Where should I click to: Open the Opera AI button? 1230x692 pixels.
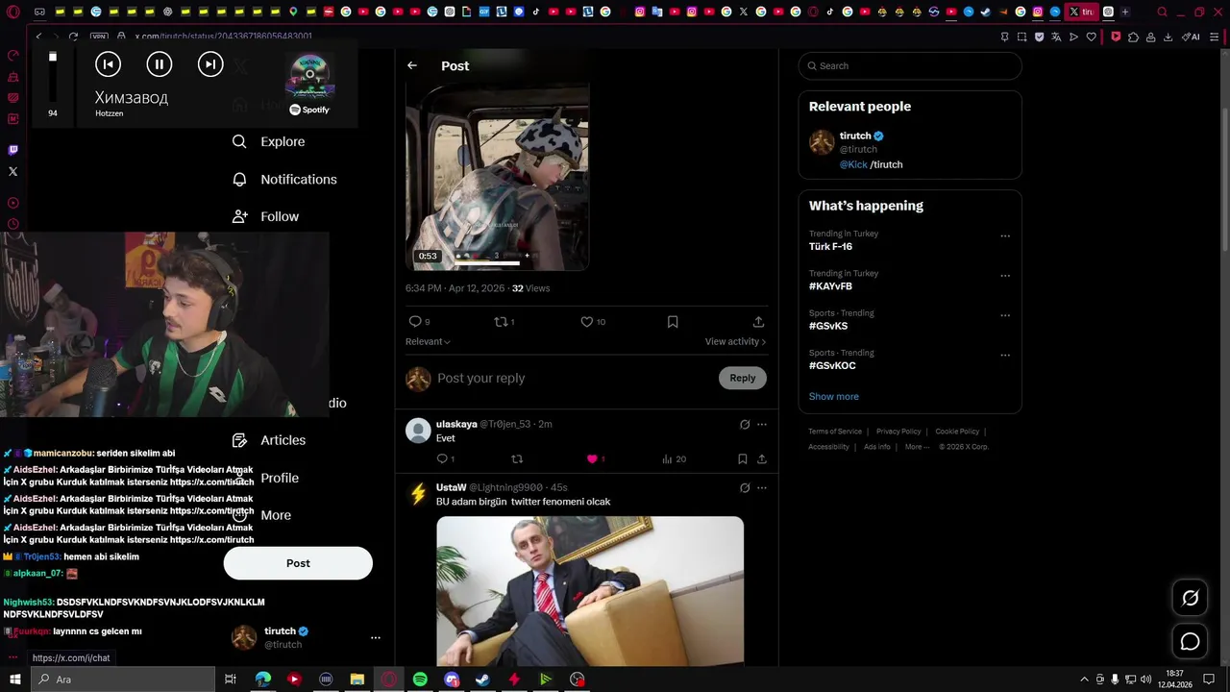pyautogui.click(x=1191, y=37)
